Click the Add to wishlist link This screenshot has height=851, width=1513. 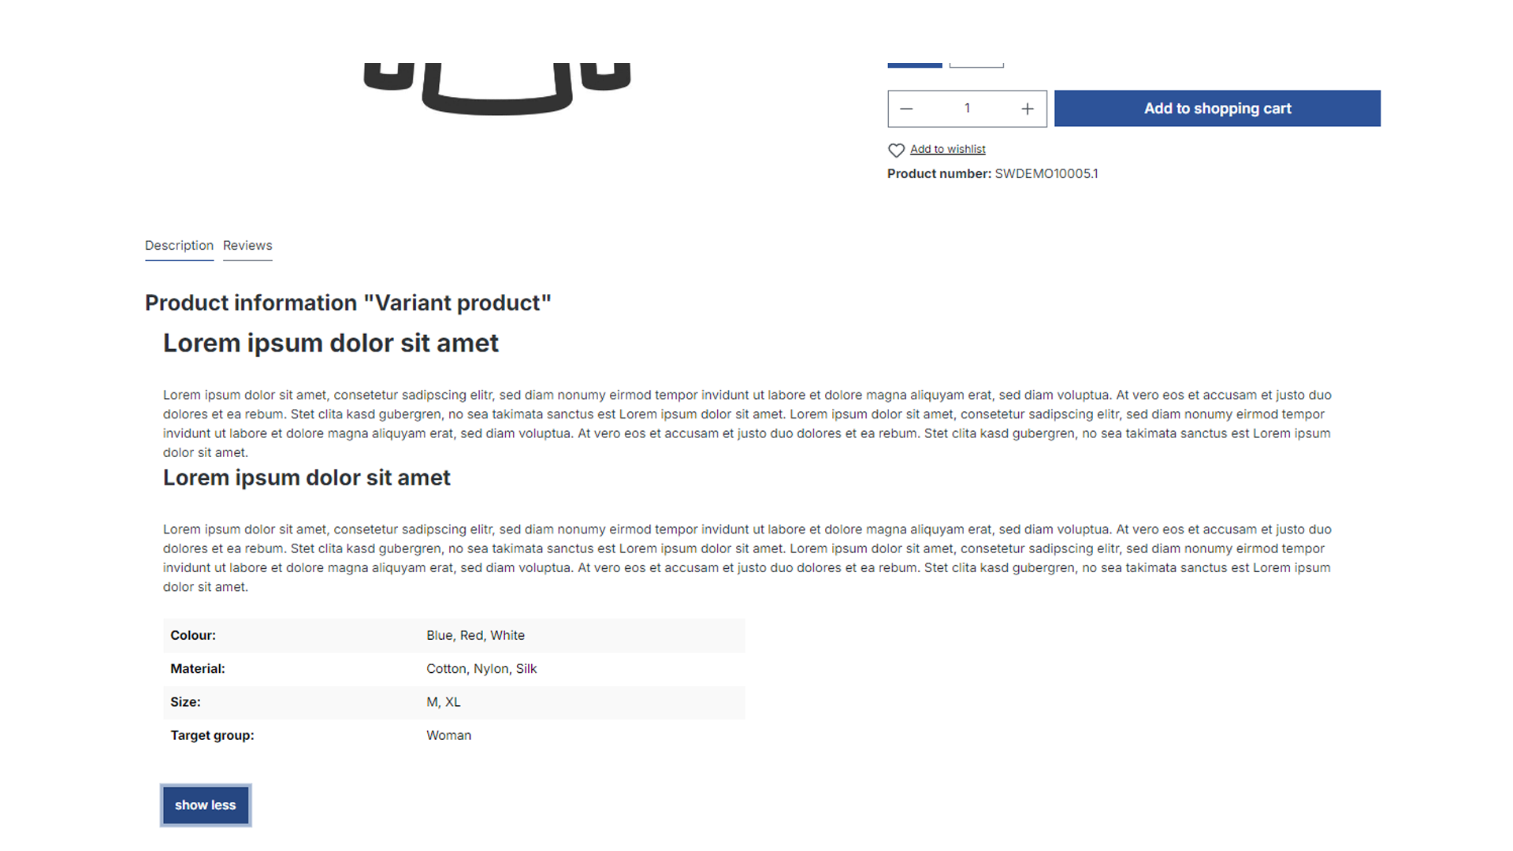pyautogui.click(x=948, y=149)
